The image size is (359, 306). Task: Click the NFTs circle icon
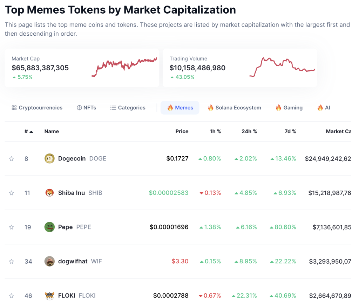pos(79,108)
